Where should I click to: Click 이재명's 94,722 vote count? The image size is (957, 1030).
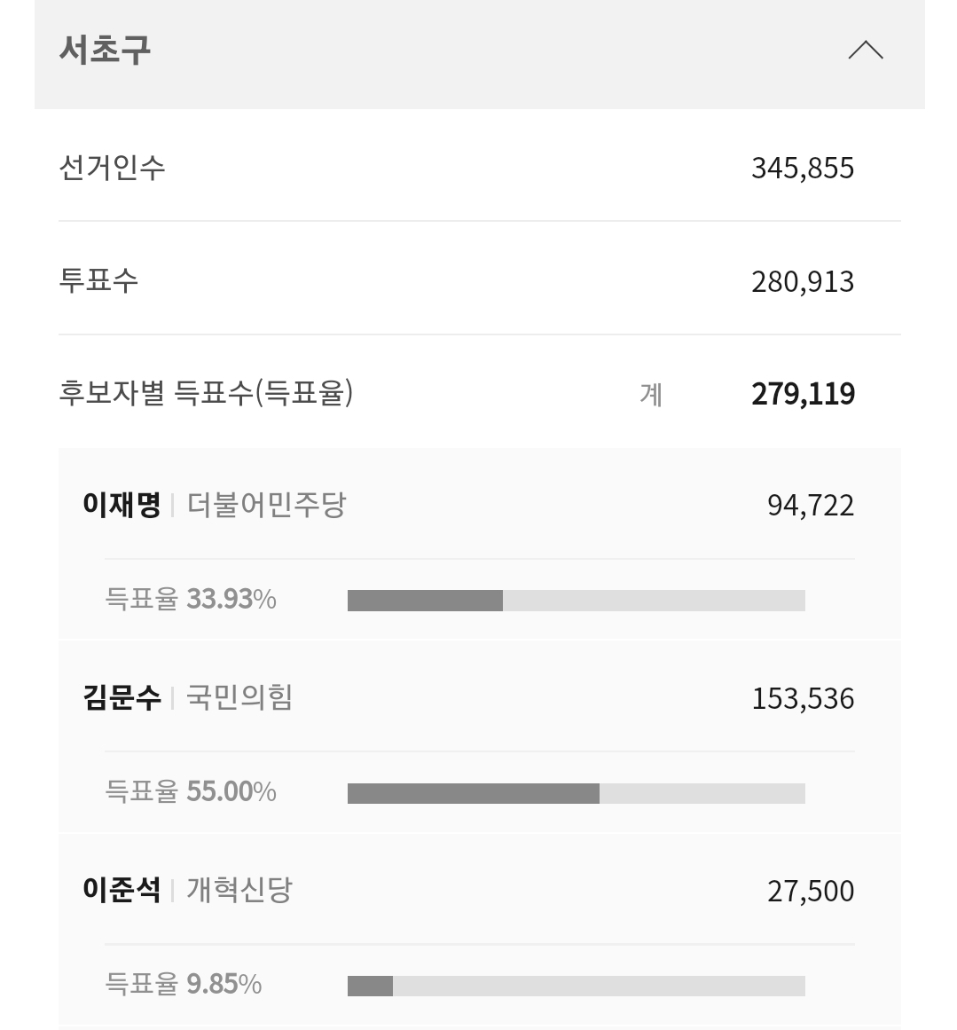[x=810, y=506]
